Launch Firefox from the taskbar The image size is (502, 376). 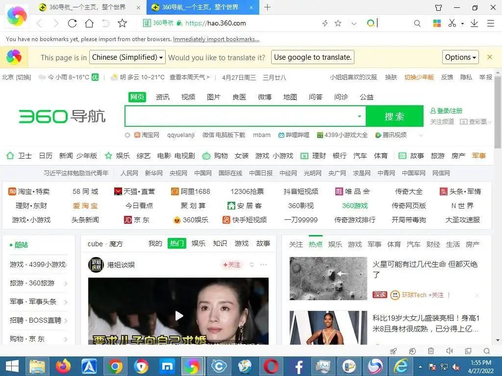[63, 366]
